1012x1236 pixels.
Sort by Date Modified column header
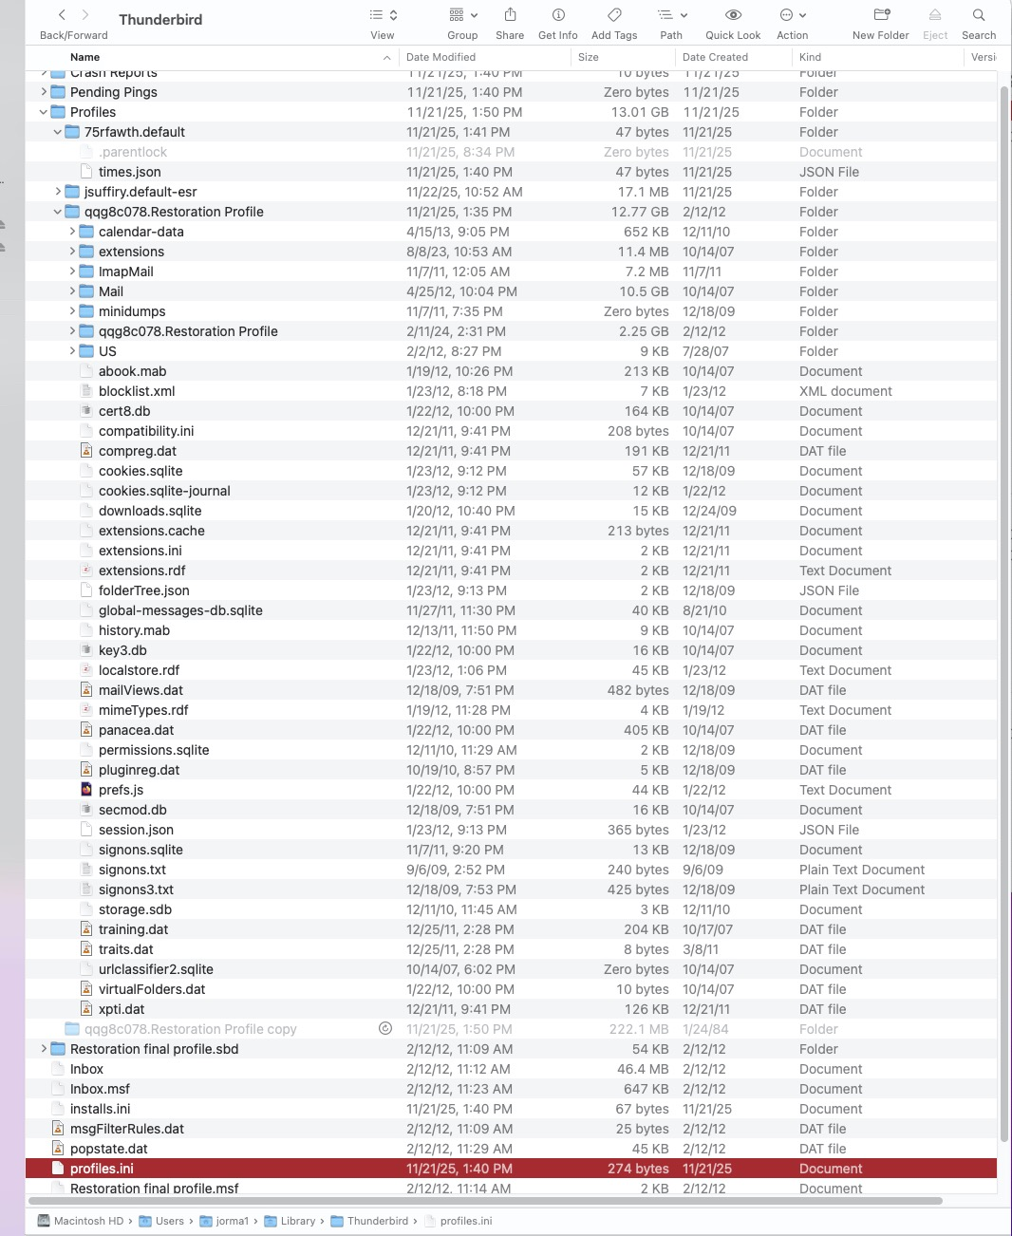pyautogui.click(x=440, y=57)
